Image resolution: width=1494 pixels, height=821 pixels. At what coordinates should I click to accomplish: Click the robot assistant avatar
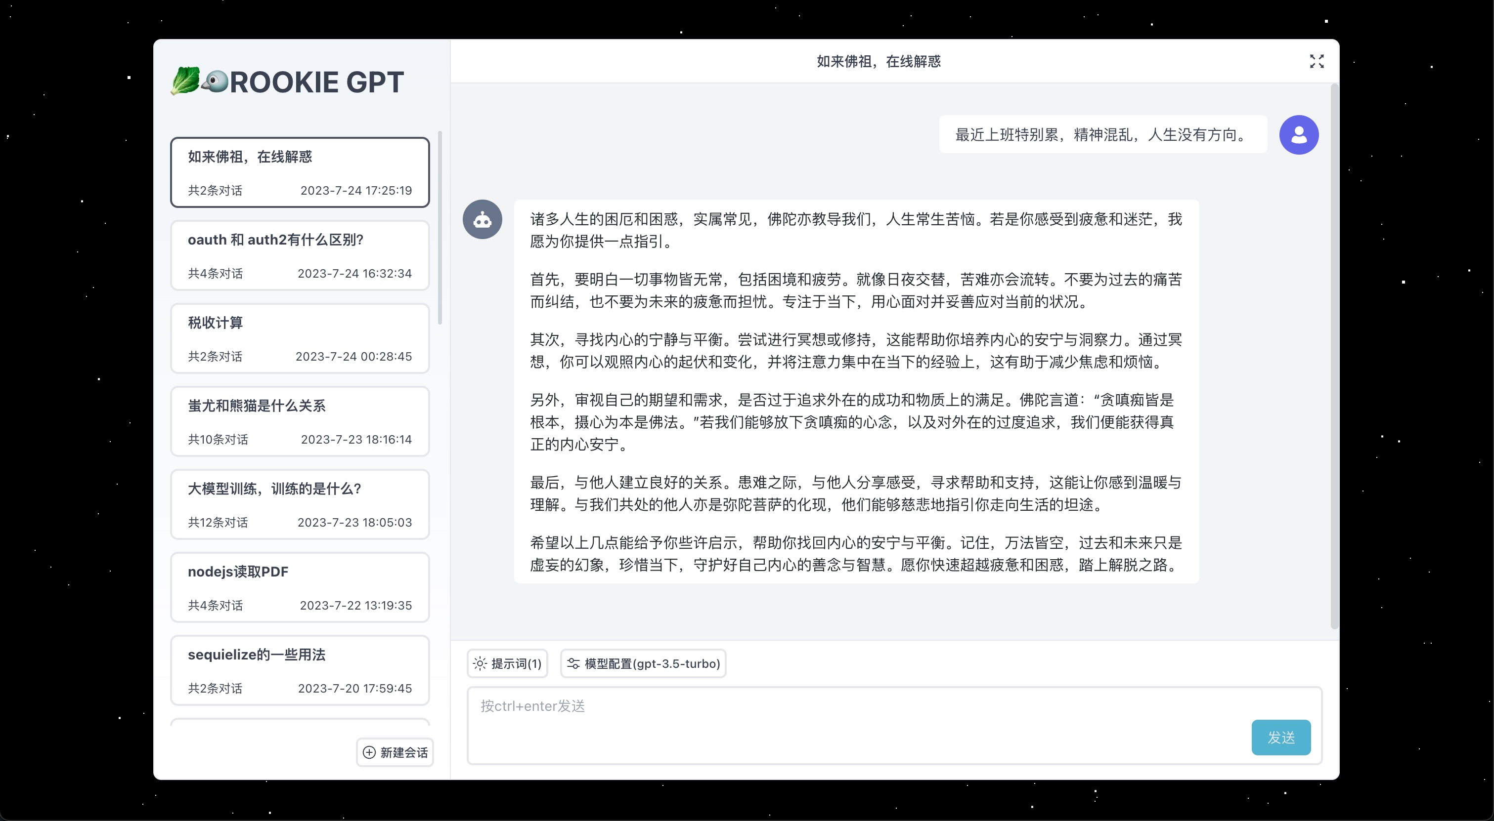click(482, 220)
